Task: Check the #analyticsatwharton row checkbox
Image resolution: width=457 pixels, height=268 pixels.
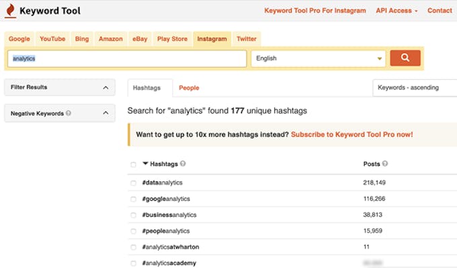Action: (x=133, y=247)
